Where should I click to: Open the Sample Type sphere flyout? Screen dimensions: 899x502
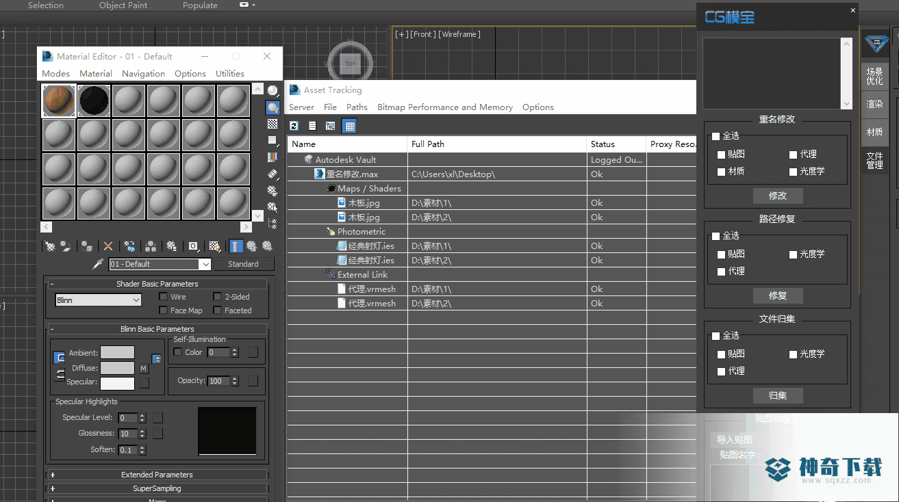[273, 91]
